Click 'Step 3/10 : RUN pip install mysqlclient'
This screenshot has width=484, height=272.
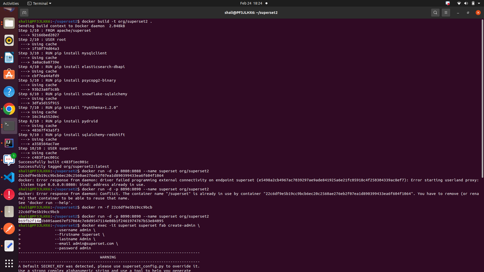(62, 53)
